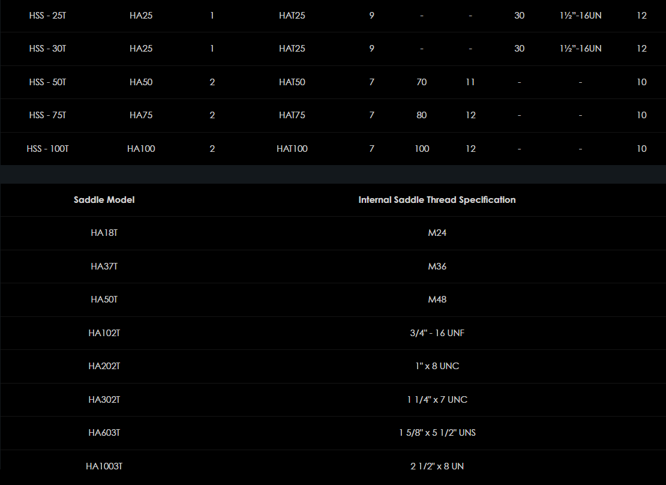
Task: Select the HA50T saddle model
Action: tap(104, 300)
